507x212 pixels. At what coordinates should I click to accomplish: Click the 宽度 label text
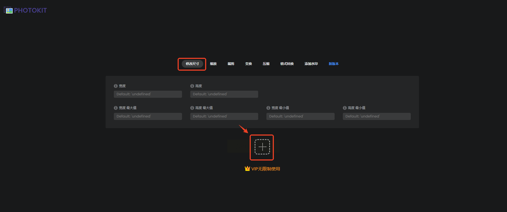[122, 86]
